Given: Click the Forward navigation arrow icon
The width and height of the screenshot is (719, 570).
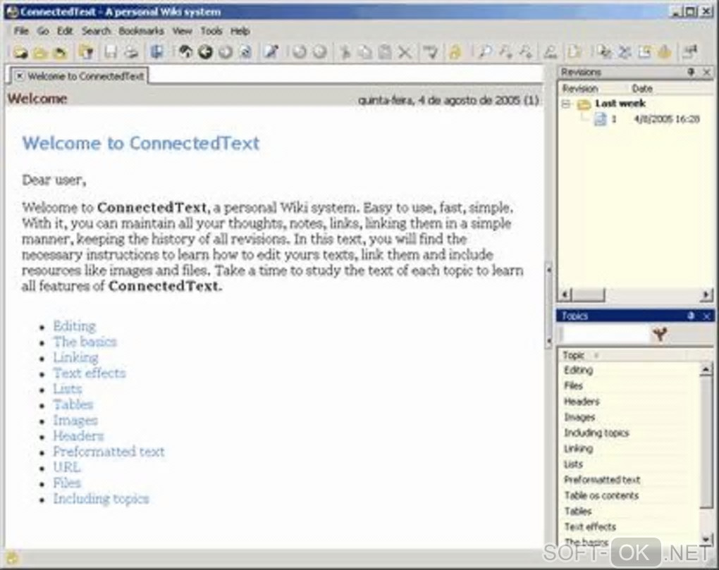Looking at the screenshot, I should [225, 52].
